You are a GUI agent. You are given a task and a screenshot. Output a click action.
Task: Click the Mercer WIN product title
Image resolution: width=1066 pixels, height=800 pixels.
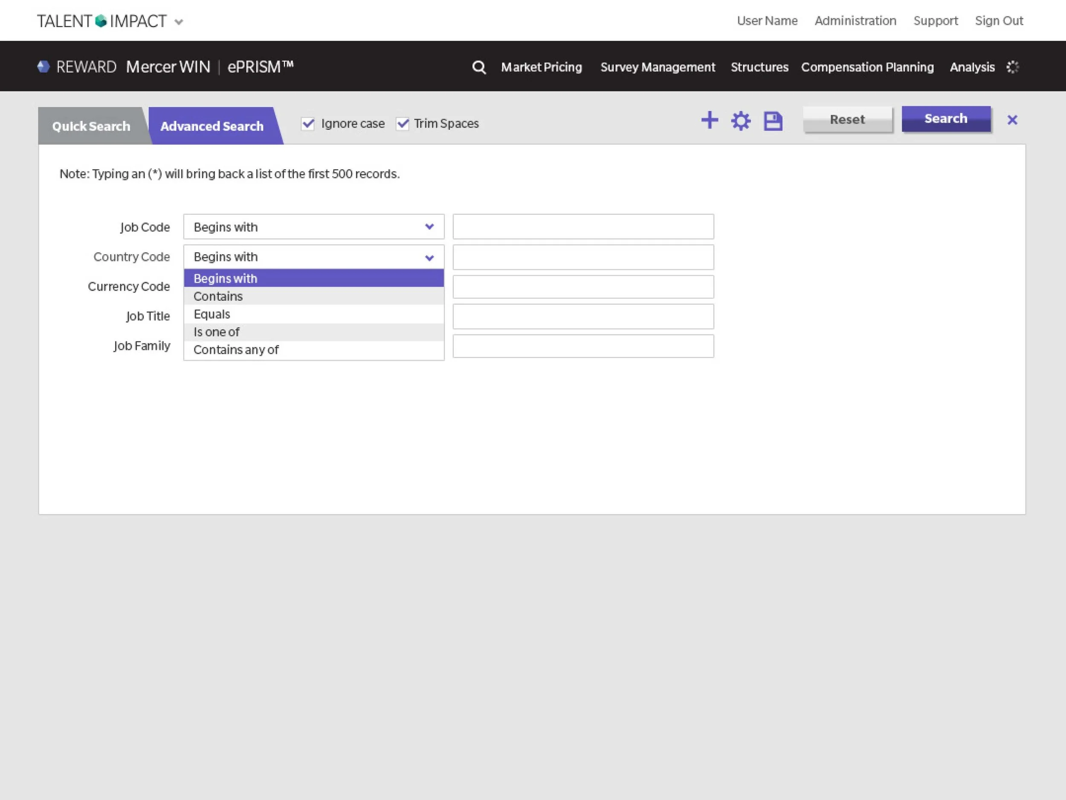(x=168, y=67)
